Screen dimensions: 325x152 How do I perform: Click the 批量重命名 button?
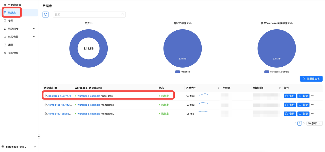pos(311,79)
